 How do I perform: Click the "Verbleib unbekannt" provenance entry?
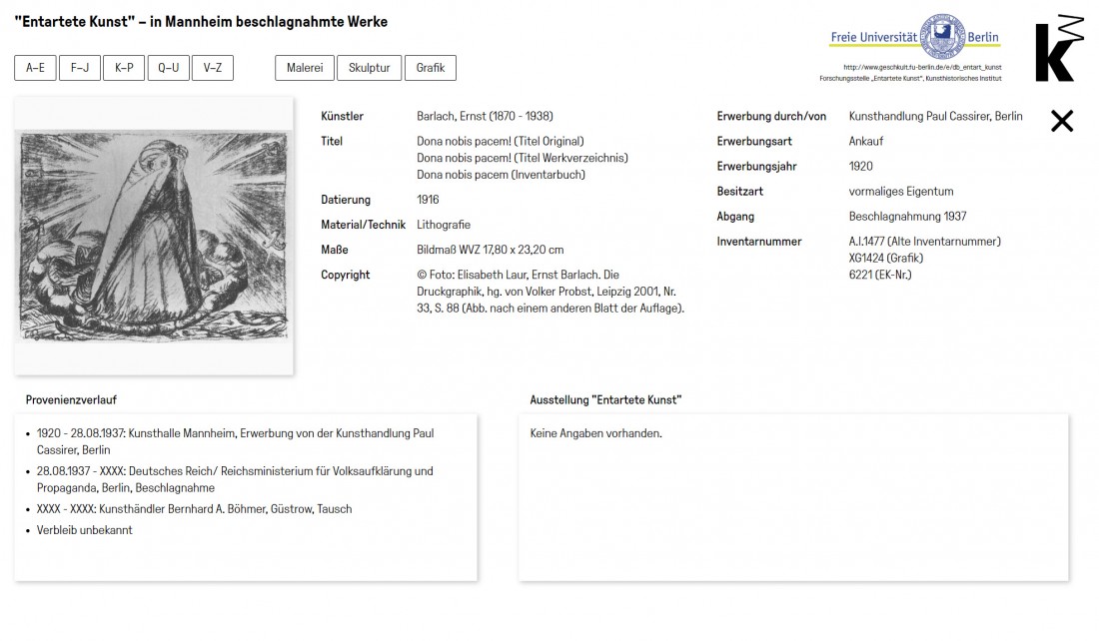(85, 530)
